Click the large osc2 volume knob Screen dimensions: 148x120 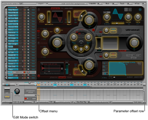(89, 65)
